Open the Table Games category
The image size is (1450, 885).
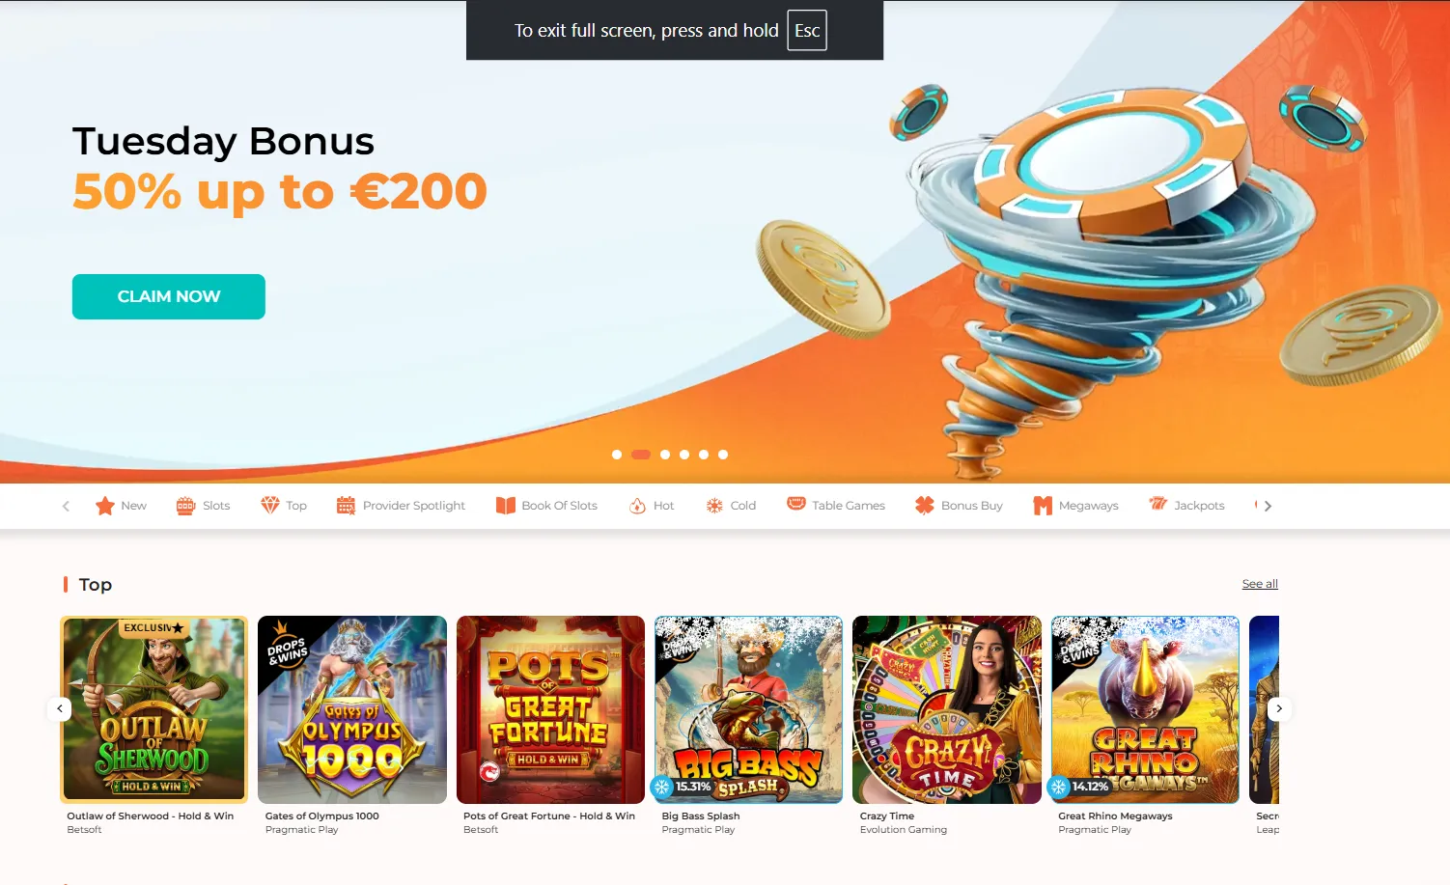tap(836, 505)
